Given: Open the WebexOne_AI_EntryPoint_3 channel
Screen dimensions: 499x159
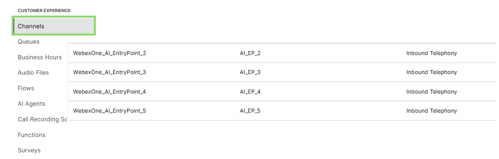Looking at the screenshot, I should point(109,72).
